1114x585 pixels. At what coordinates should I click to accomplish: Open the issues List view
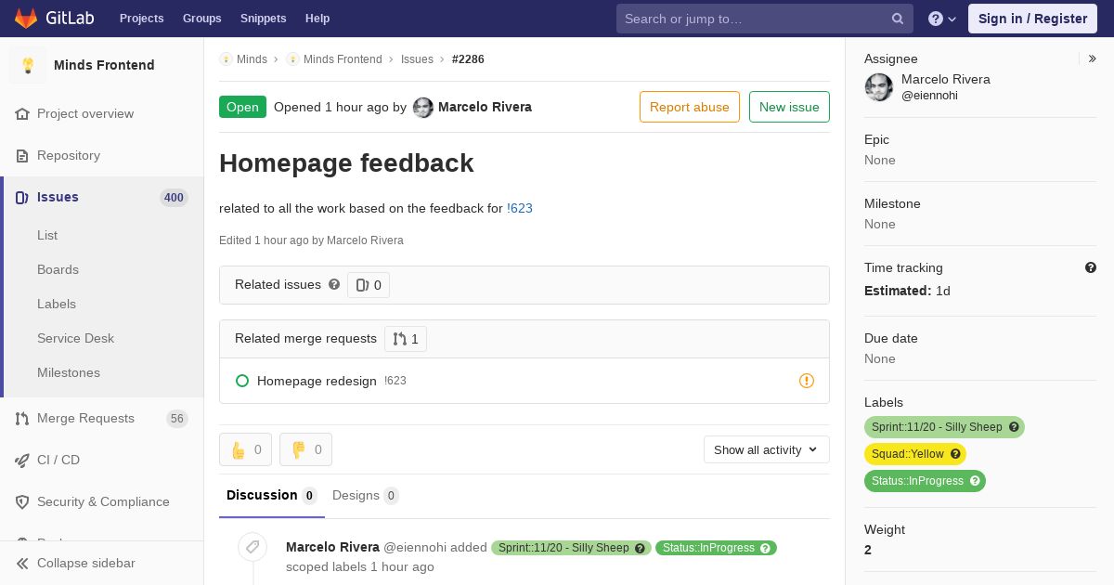click(x=47, y=236)
